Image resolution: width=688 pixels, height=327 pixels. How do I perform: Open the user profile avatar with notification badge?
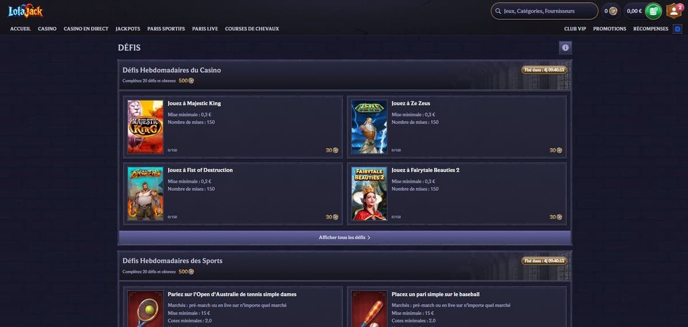pyautogui.click(x=674, y=11)
